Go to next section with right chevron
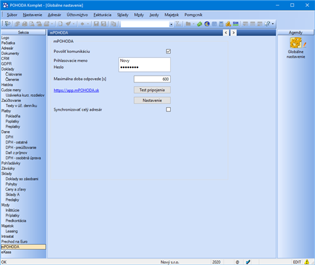The width and height of the screenshot is (315, 265). (234, 33)
